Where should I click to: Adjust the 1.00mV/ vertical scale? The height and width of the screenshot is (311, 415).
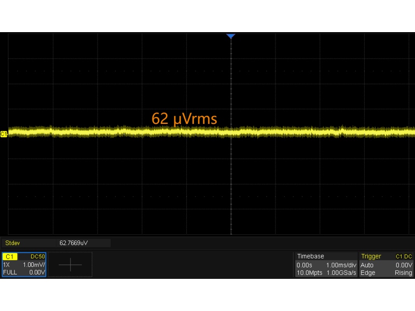[x=34, y=264]
